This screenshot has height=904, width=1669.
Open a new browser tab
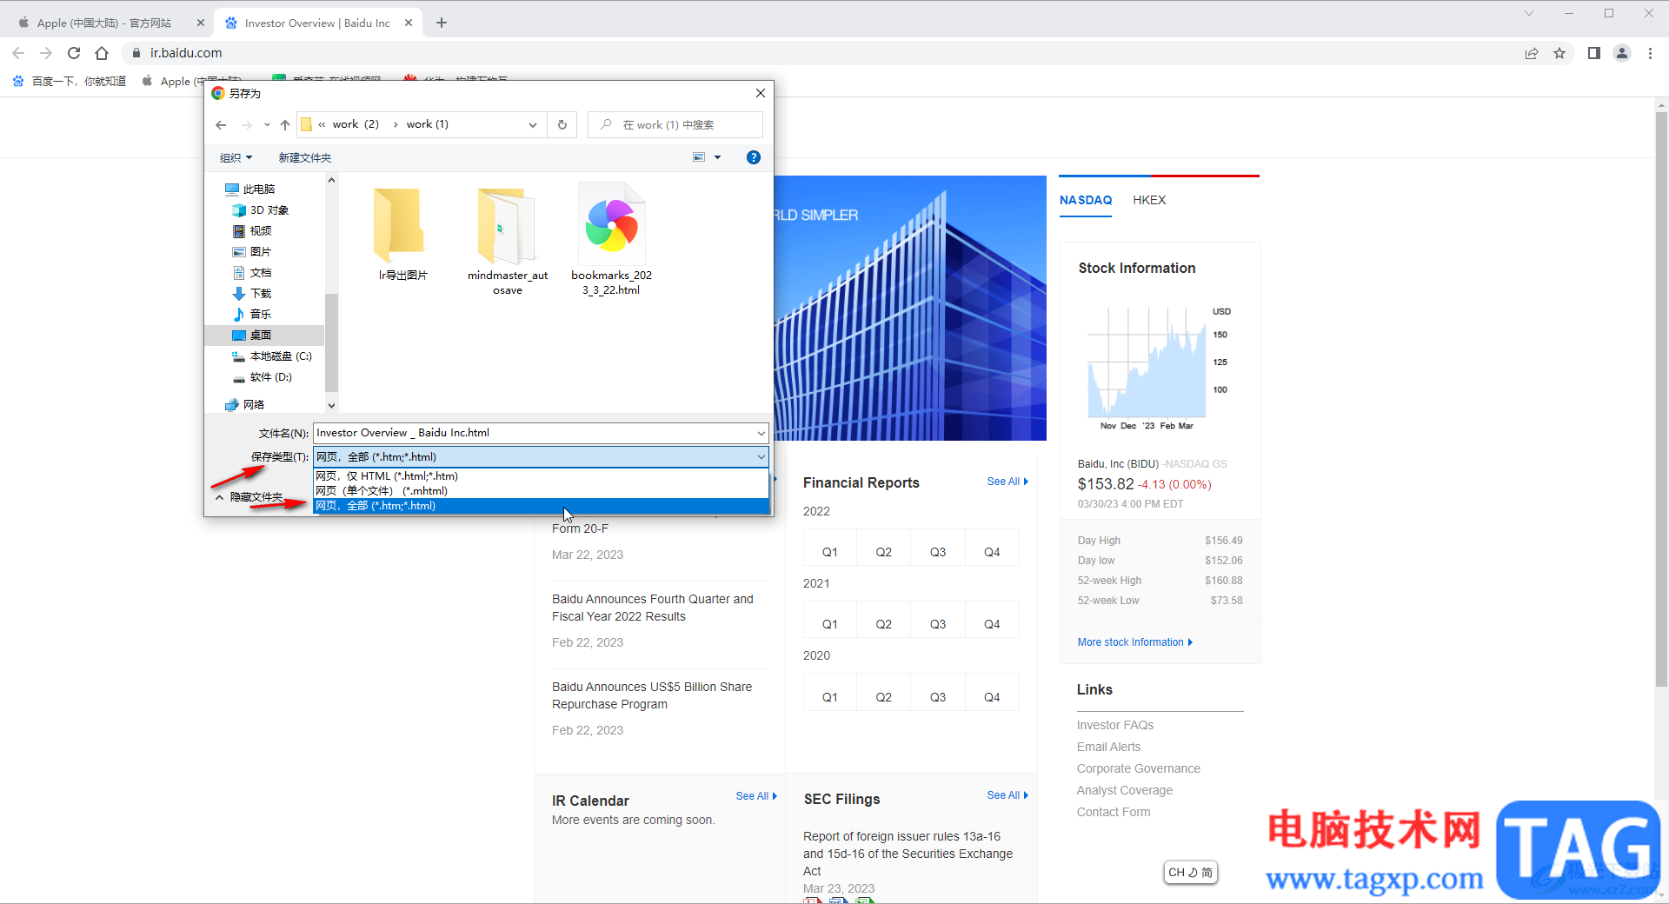(442, 23)
